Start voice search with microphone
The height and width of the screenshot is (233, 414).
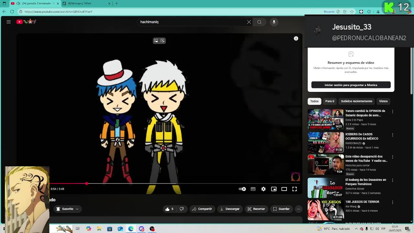point(274,22)
